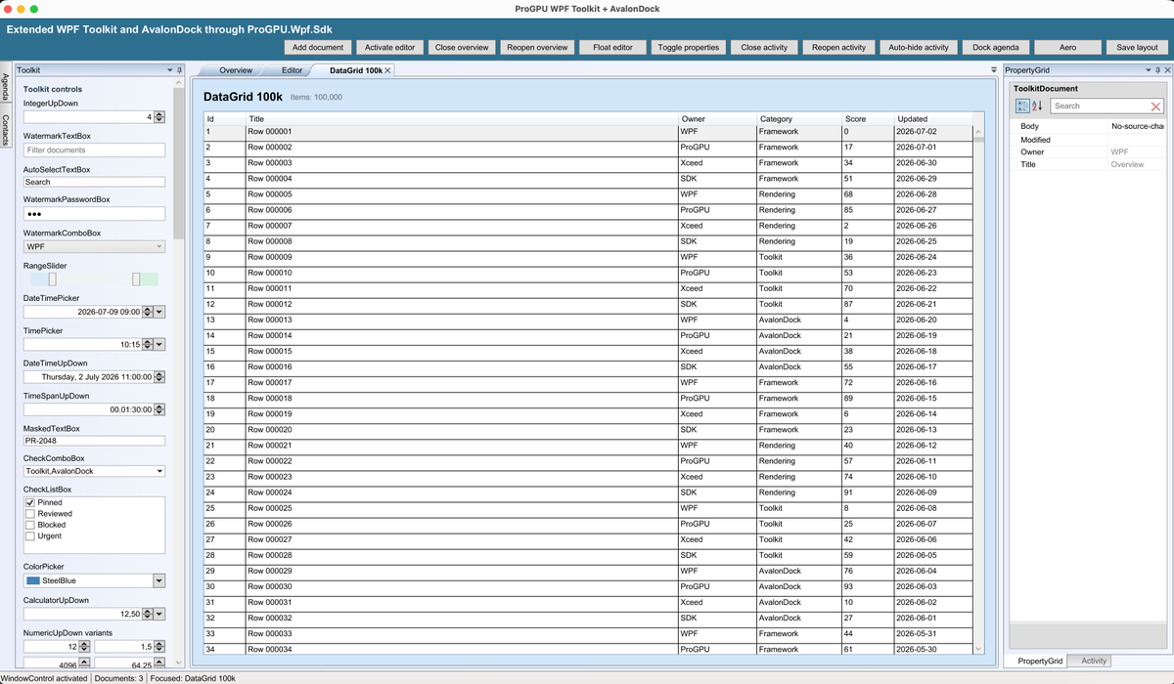Click the RangeSlider upper thumb

click(137, 279)
